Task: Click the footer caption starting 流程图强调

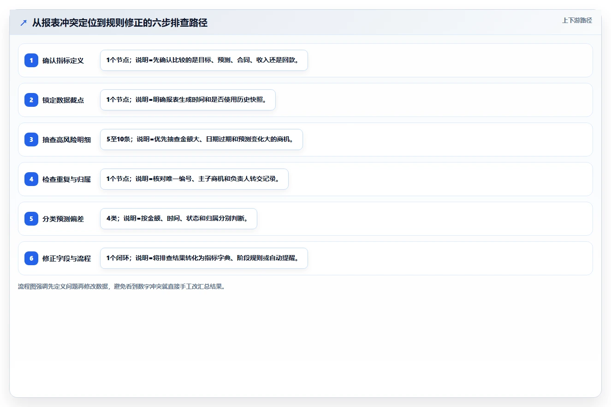Action: 122,286
